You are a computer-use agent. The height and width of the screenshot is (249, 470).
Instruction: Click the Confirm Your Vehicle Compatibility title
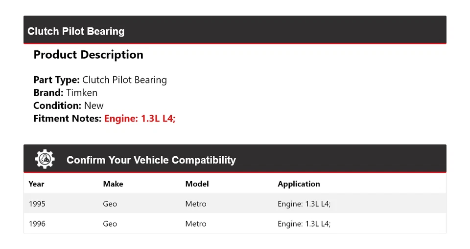tap(151, 160)
